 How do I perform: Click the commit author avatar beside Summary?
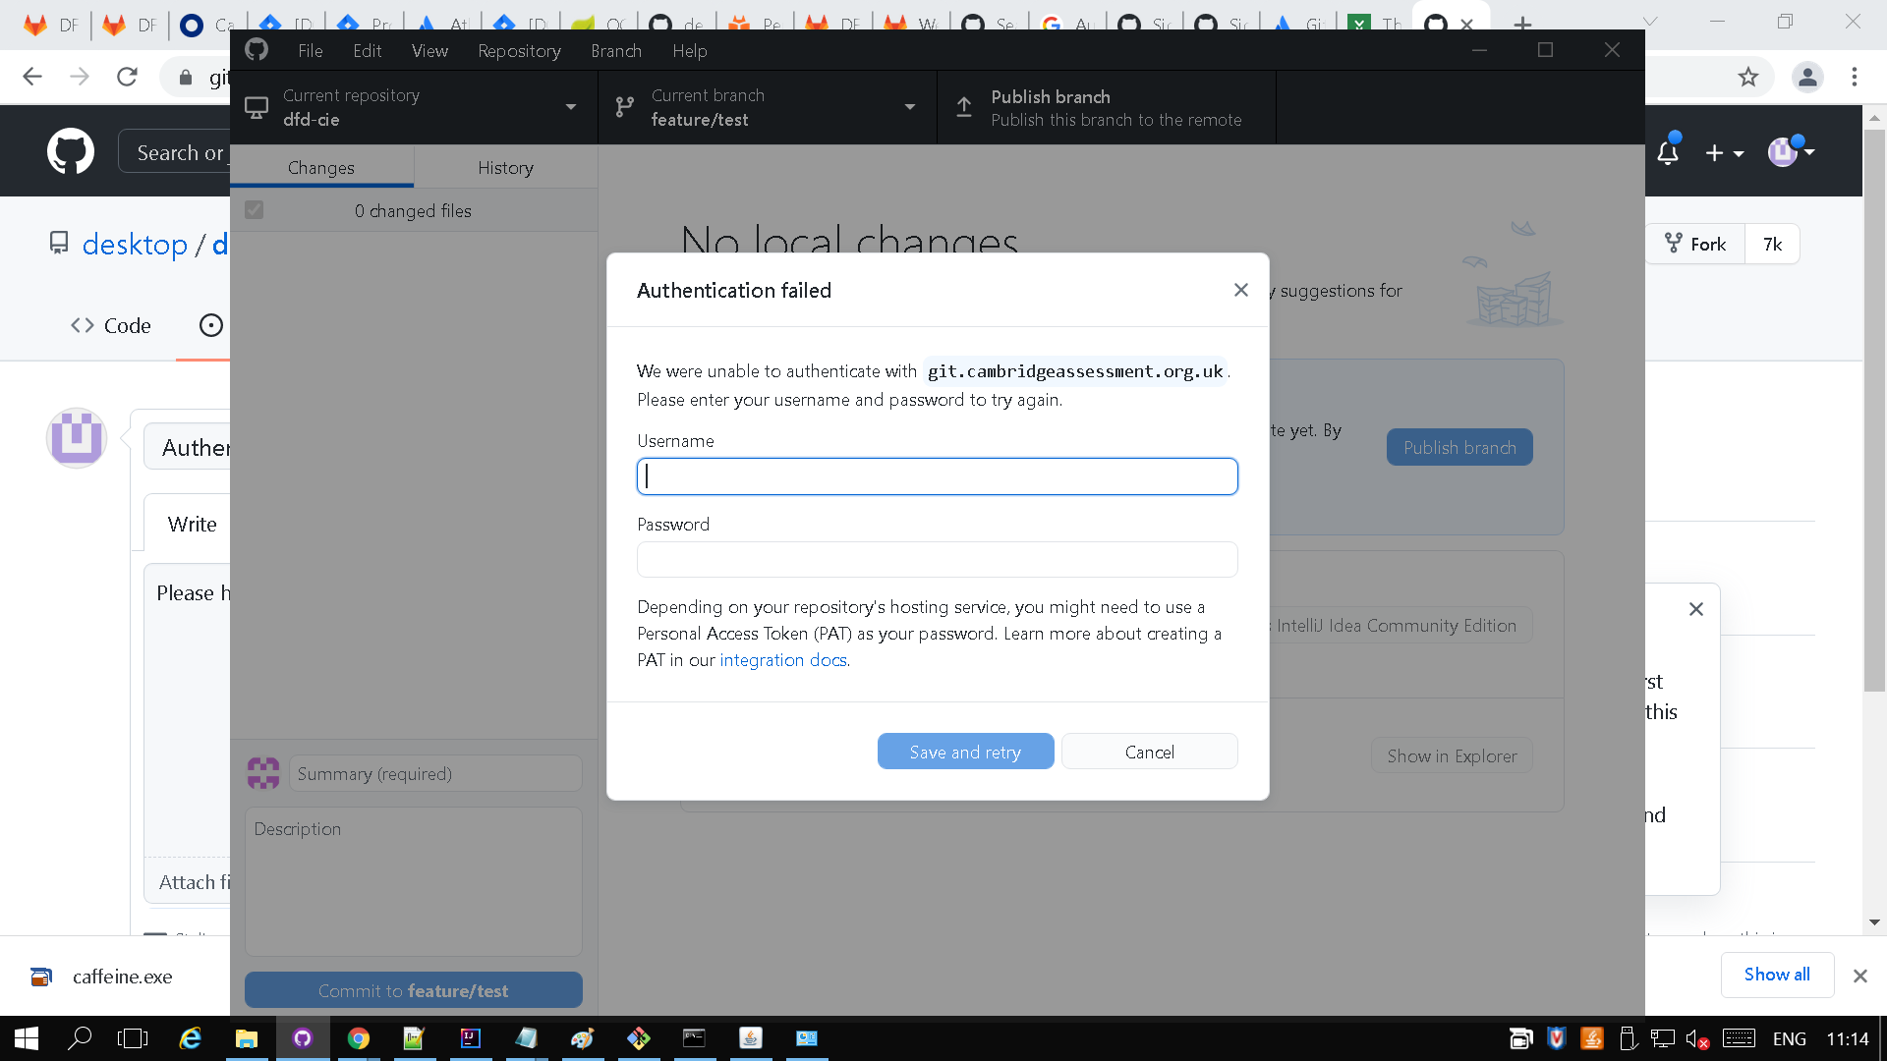tap(262, 773)
